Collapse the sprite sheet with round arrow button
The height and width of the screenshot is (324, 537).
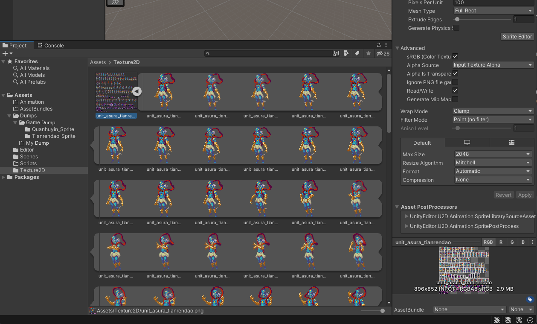[136, 91]
